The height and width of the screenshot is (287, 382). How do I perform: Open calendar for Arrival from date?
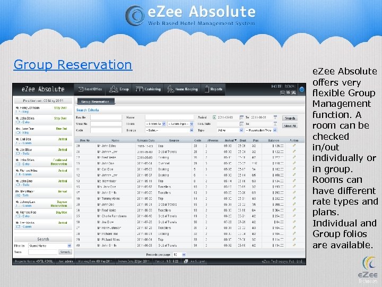[242, 117]
